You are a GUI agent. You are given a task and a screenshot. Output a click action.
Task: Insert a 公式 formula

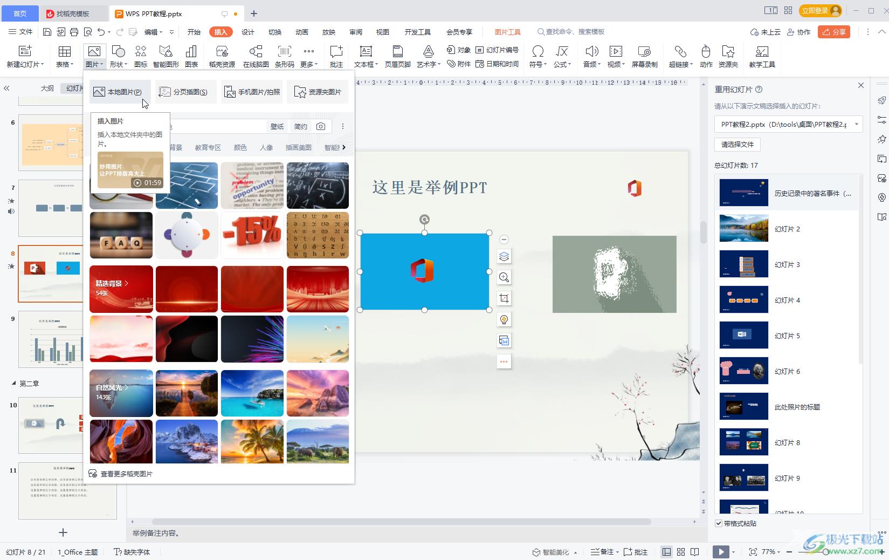point(562,56)
